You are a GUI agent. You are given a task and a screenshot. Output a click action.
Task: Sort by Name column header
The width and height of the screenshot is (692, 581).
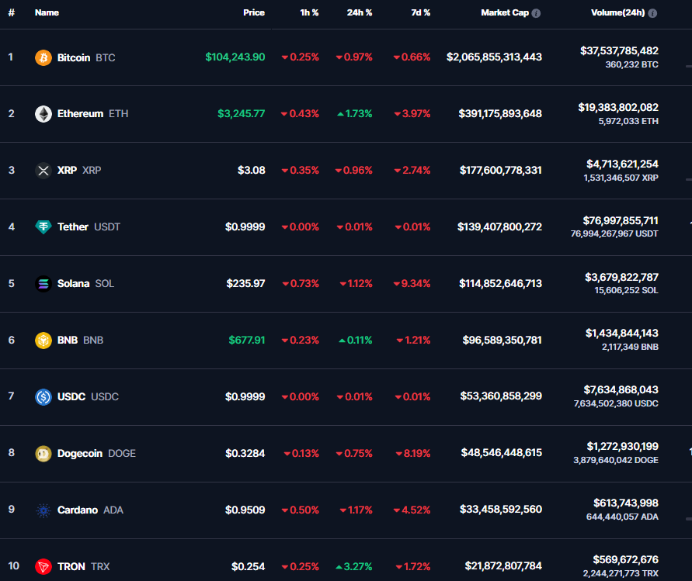click(47, 13)
